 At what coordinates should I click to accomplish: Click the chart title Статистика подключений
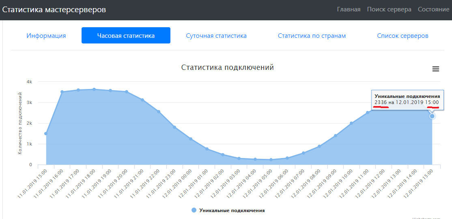click(x=228, y=67)
